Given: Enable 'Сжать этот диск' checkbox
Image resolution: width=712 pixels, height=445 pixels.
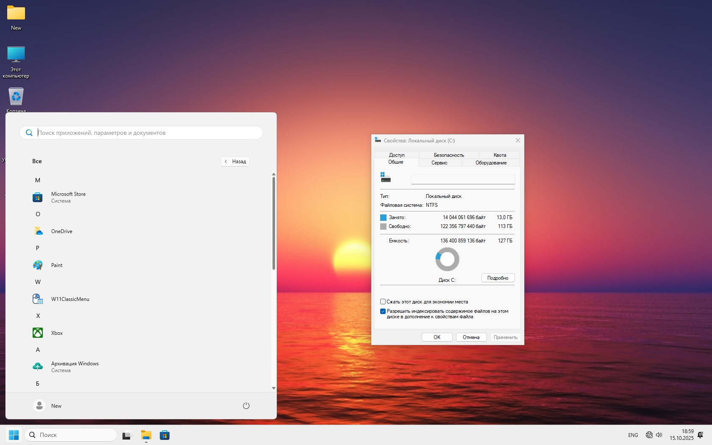Looking at the screenshot, I should [x=383, y=302].
